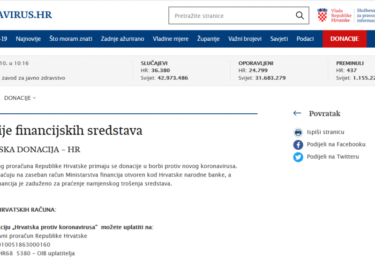Click the Twitter share icon
Image resolution: width=375 pixels, height=266 pixels.
pos(298,157)
